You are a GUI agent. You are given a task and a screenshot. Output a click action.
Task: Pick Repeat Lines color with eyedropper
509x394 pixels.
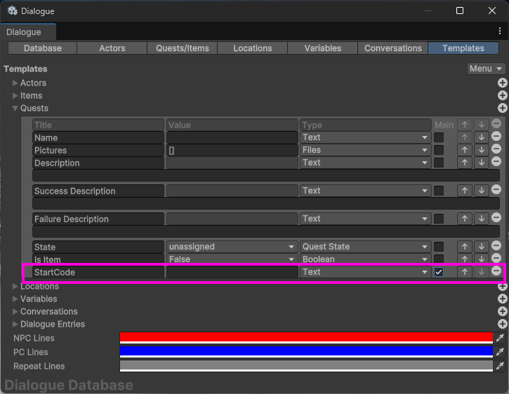500,366
